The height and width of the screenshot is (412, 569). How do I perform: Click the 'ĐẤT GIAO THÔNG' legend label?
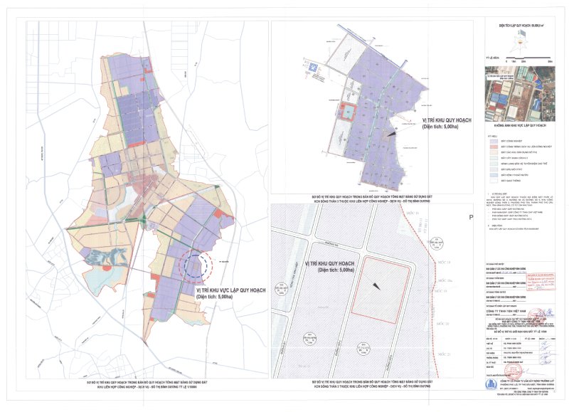(511, 181)
